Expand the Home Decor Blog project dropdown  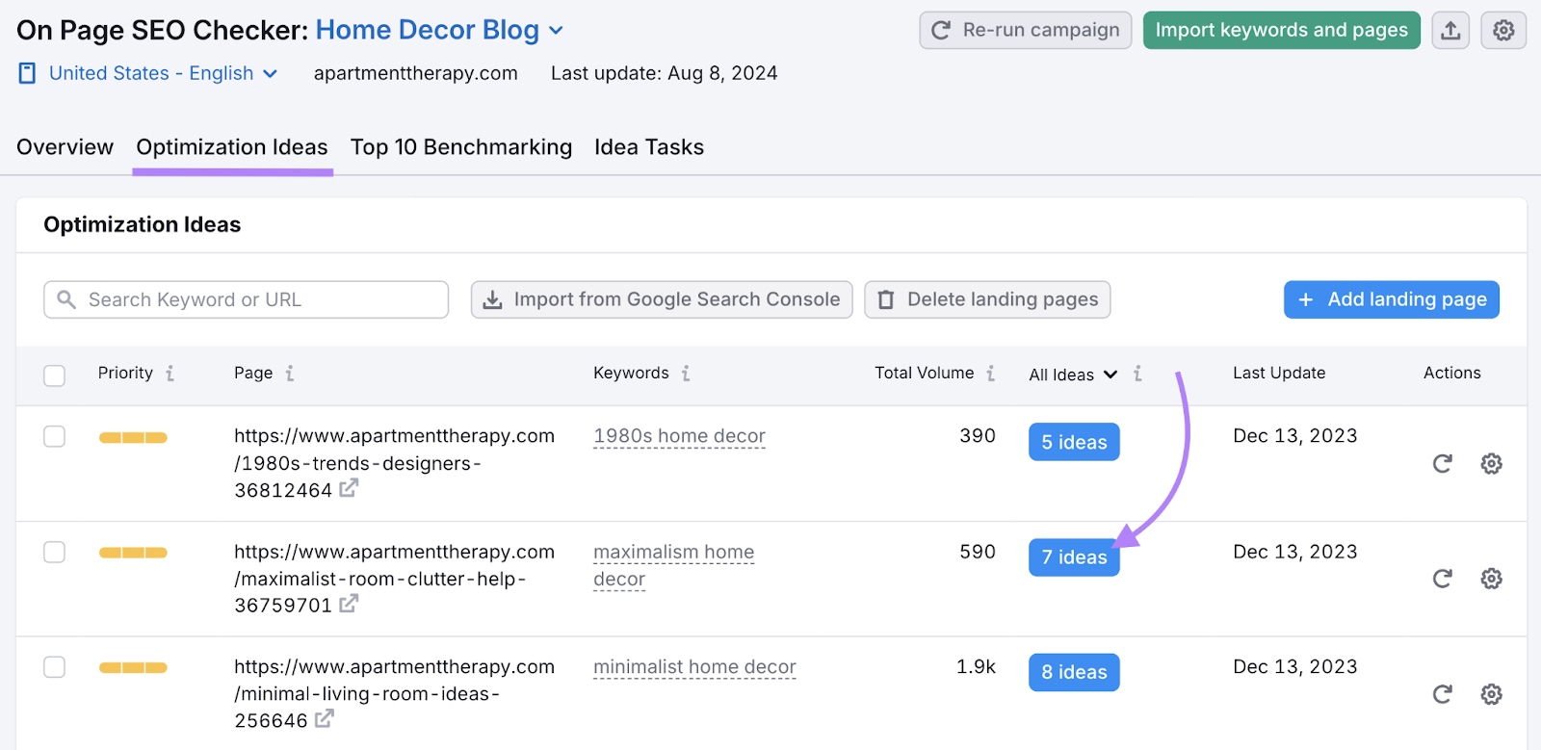[x=556, y=31]
